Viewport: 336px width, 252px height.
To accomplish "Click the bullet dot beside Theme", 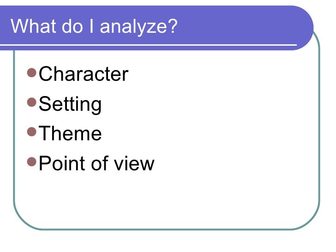I will tap(31, 132).
